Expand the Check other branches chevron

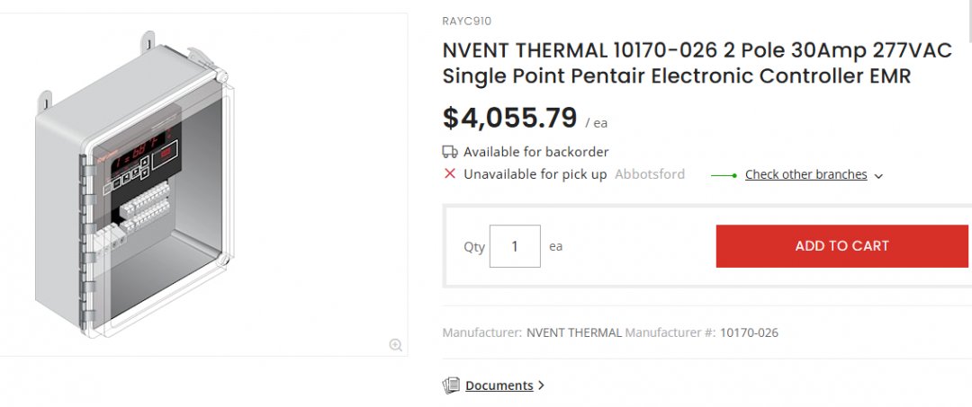coord(879,176)
